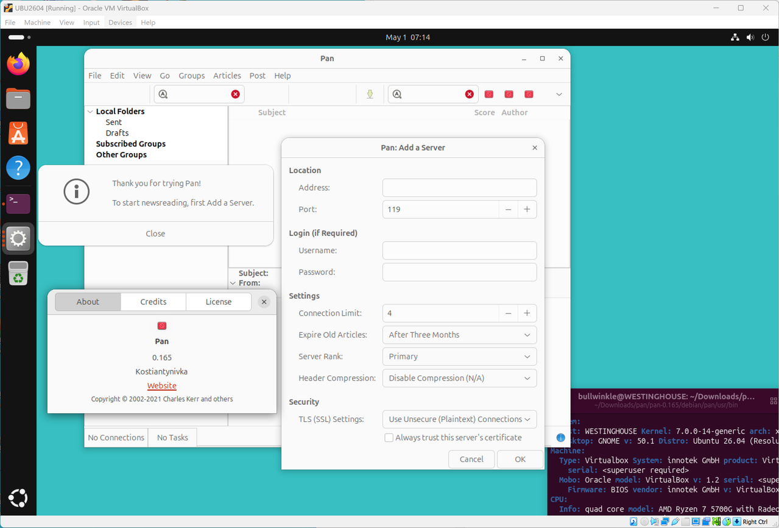Screen dimensions: 779x528
Task: Open Settings gear in the dock
Action: (18, 238)
